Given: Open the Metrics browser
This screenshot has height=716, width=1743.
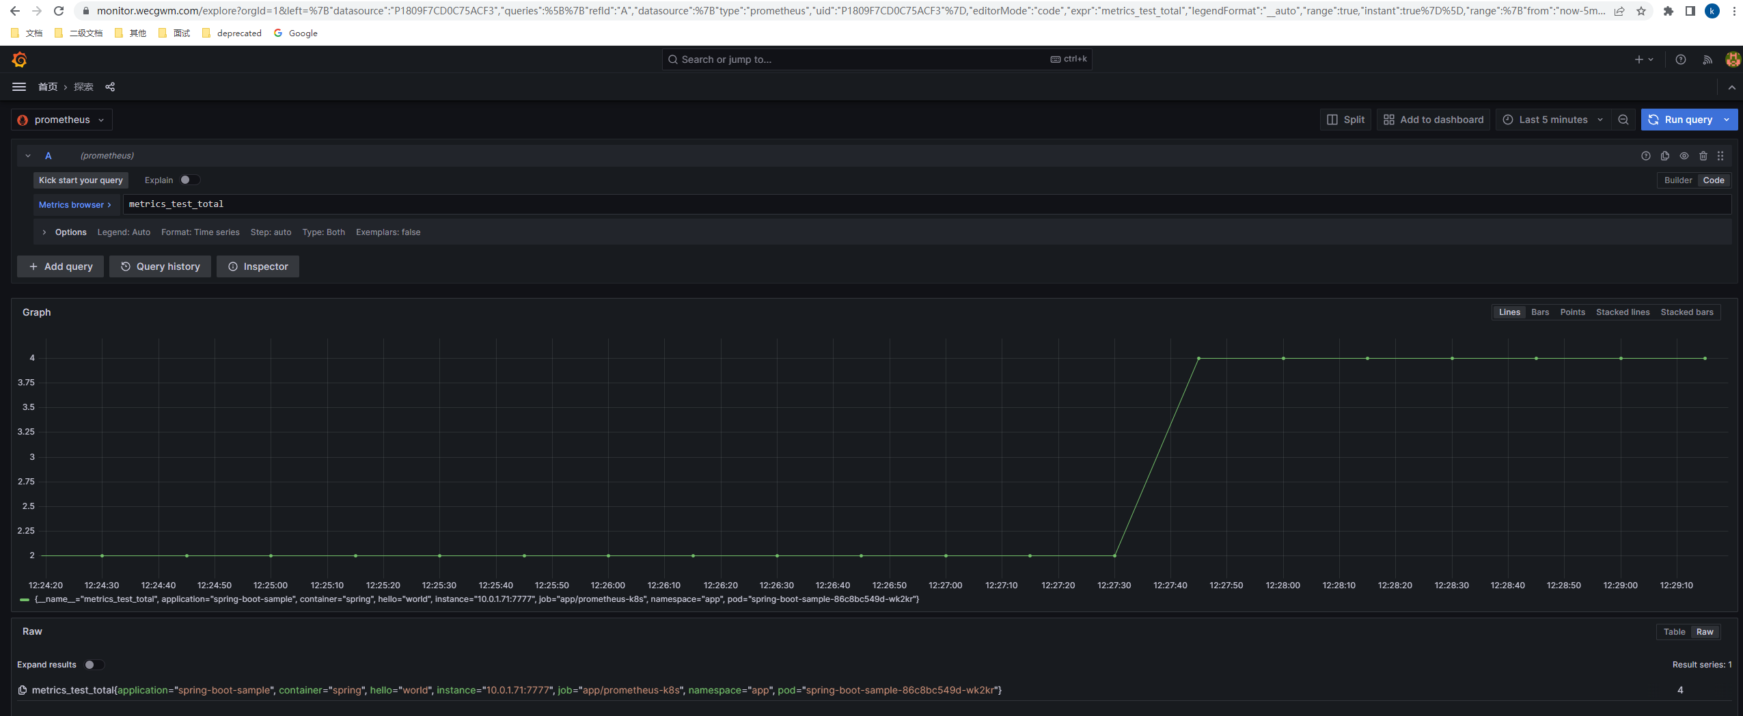Looking at the screenshot, I should (75, 205).
